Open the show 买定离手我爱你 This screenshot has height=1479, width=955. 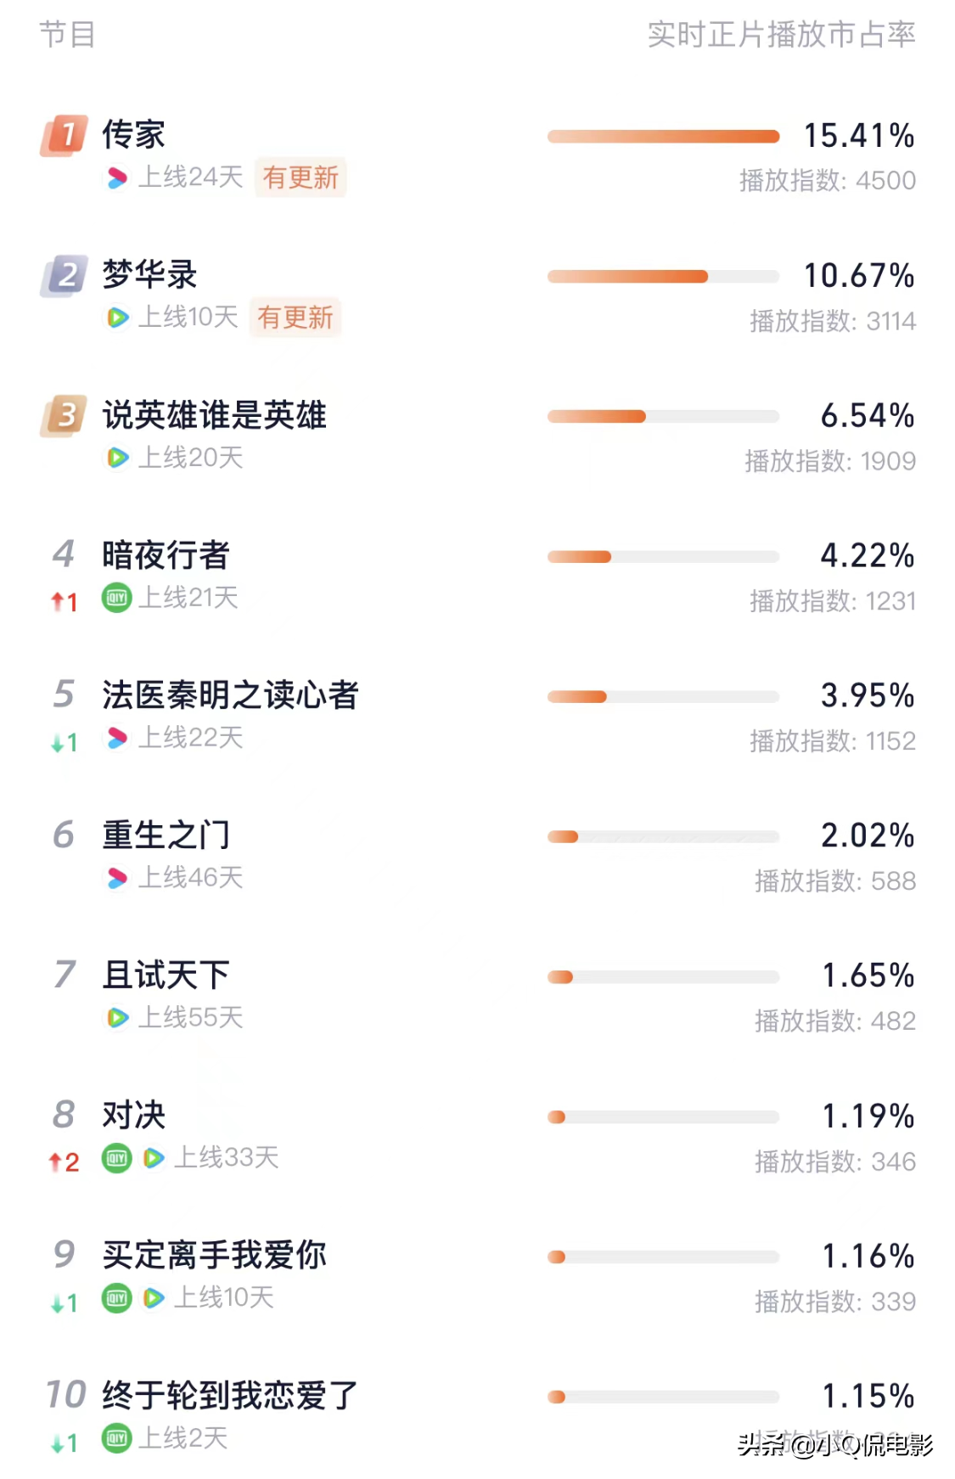coord(214,1255)
